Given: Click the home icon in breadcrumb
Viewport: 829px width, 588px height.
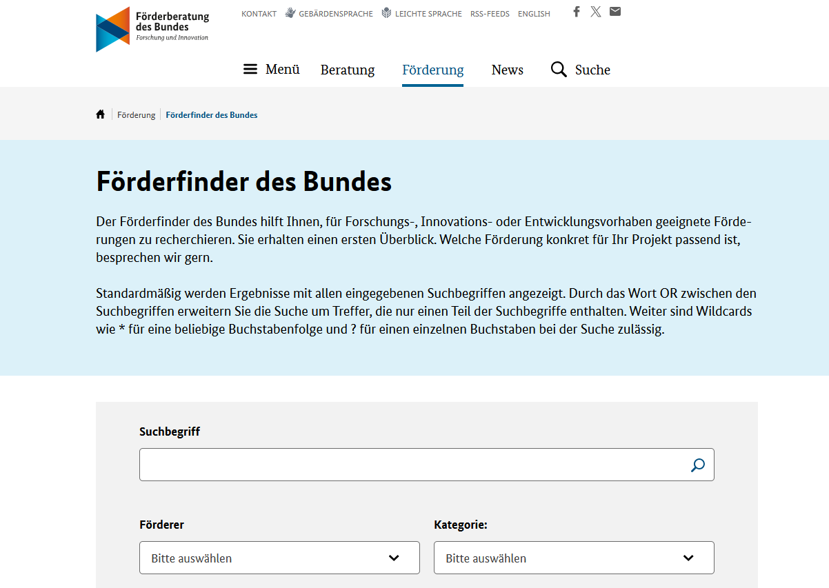Looking at the screenshot, I should tap(101, 114).
